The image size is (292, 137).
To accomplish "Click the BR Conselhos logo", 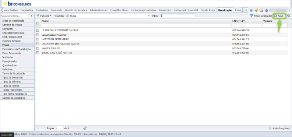I will (x=17, y=4).
